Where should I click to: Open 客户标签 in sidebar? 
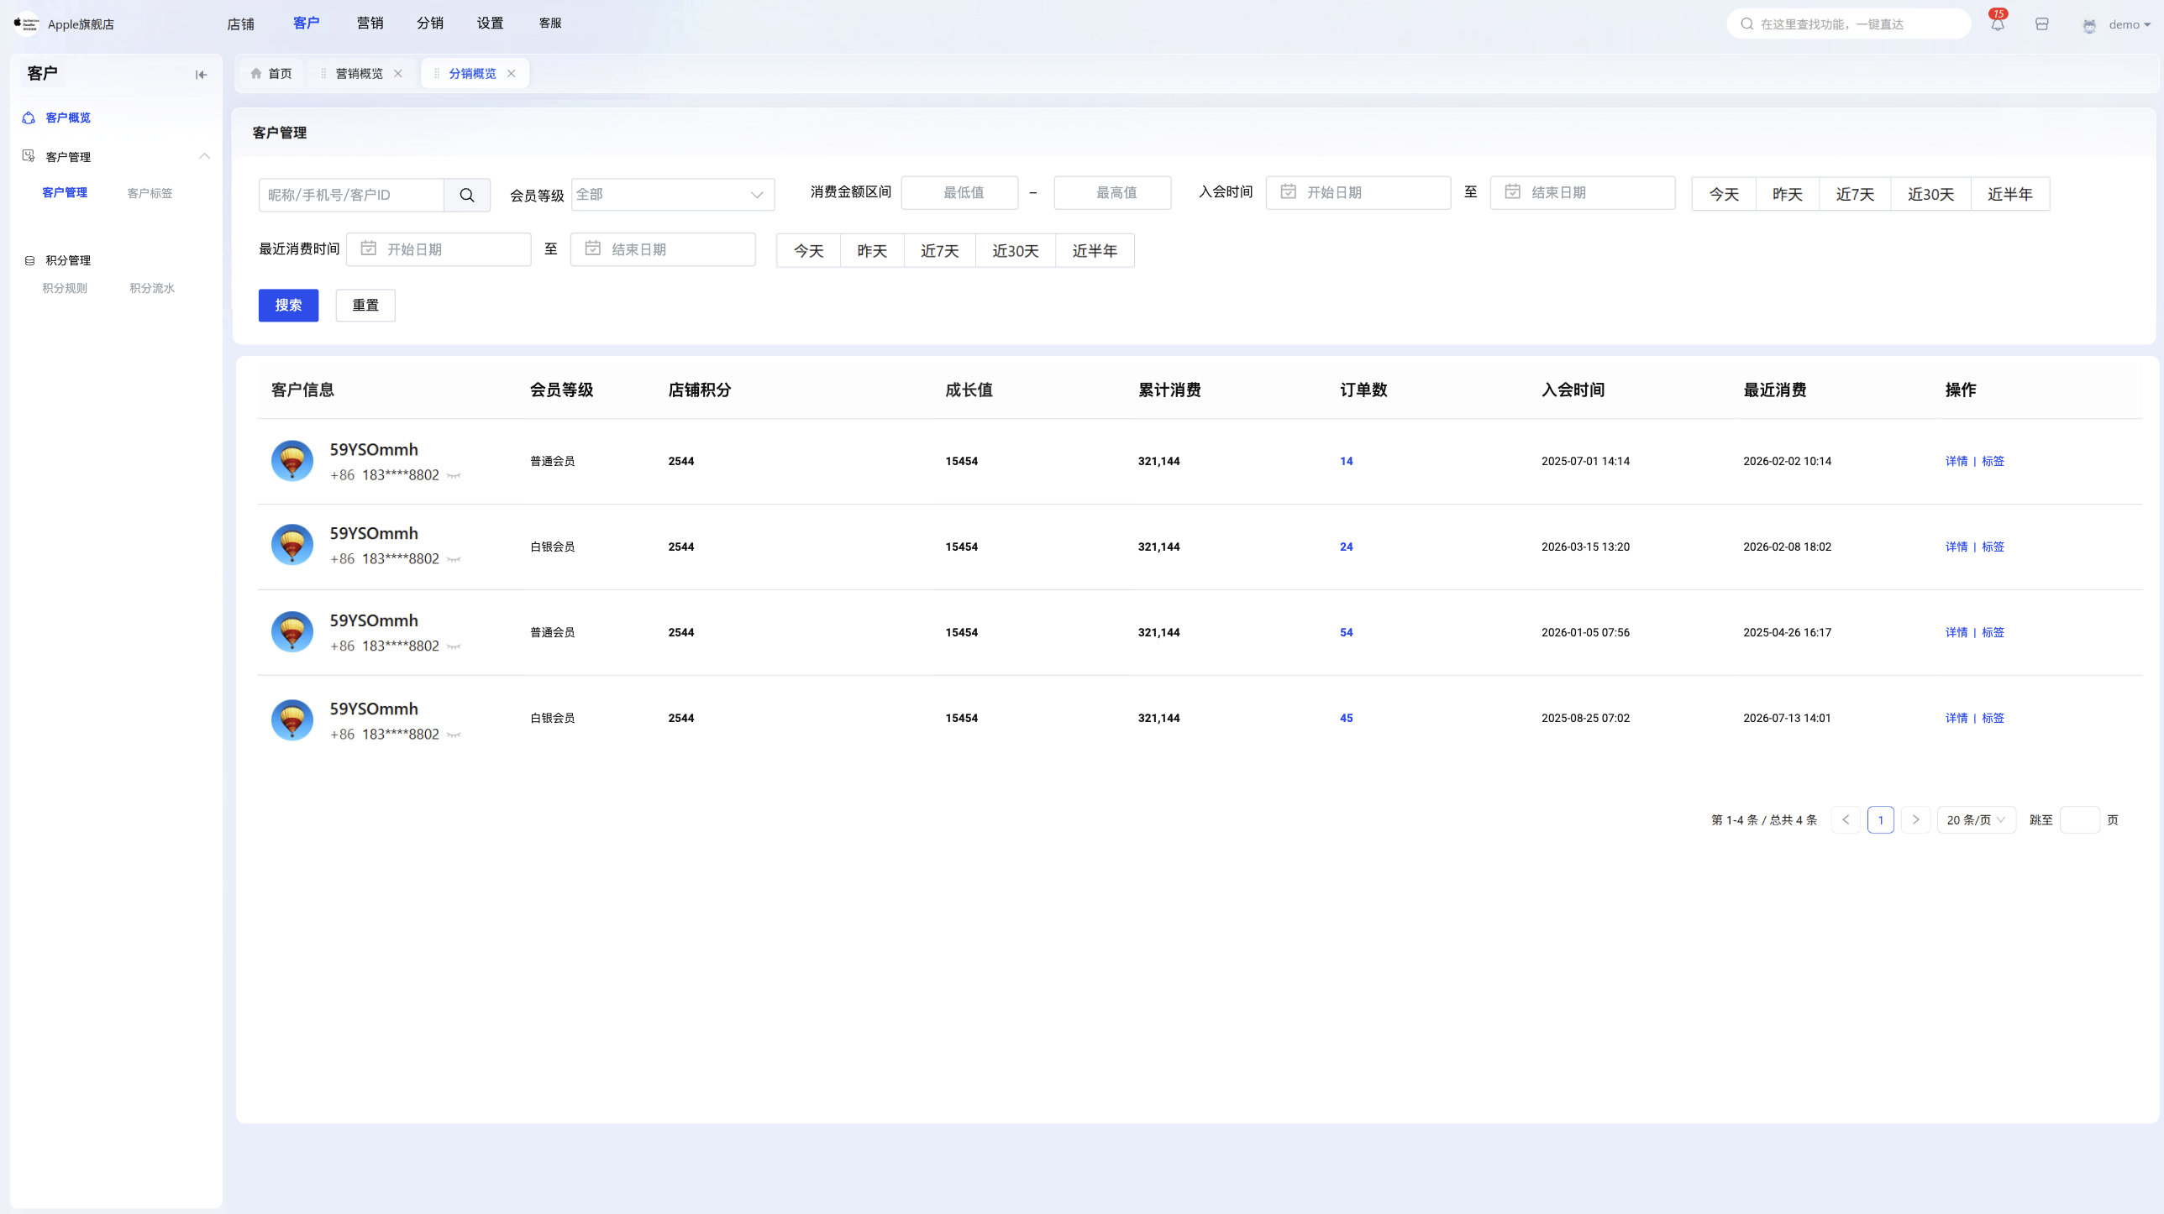click(x=150, y=193)
